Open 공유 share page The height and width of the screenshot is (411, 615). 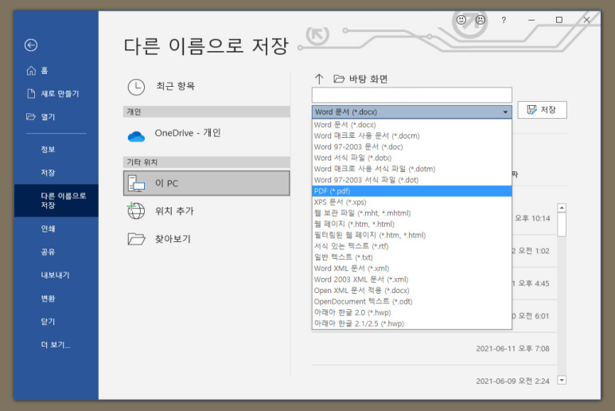pyautogui.click(x=48, y=252)
